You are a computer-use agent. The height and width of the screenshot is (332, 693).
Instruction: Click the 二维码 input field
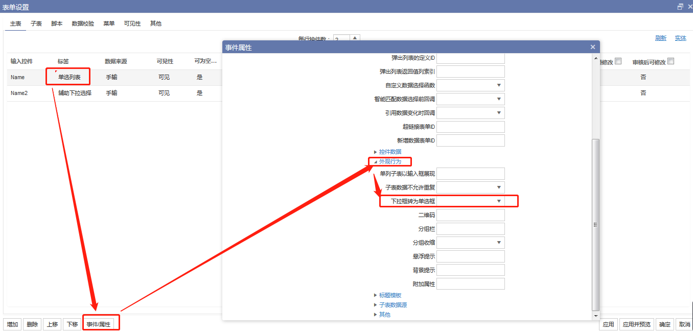(x=470, y=215)
